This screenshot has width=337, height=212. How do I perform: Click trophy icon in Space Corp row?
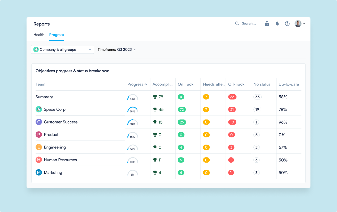pos(155,109)
